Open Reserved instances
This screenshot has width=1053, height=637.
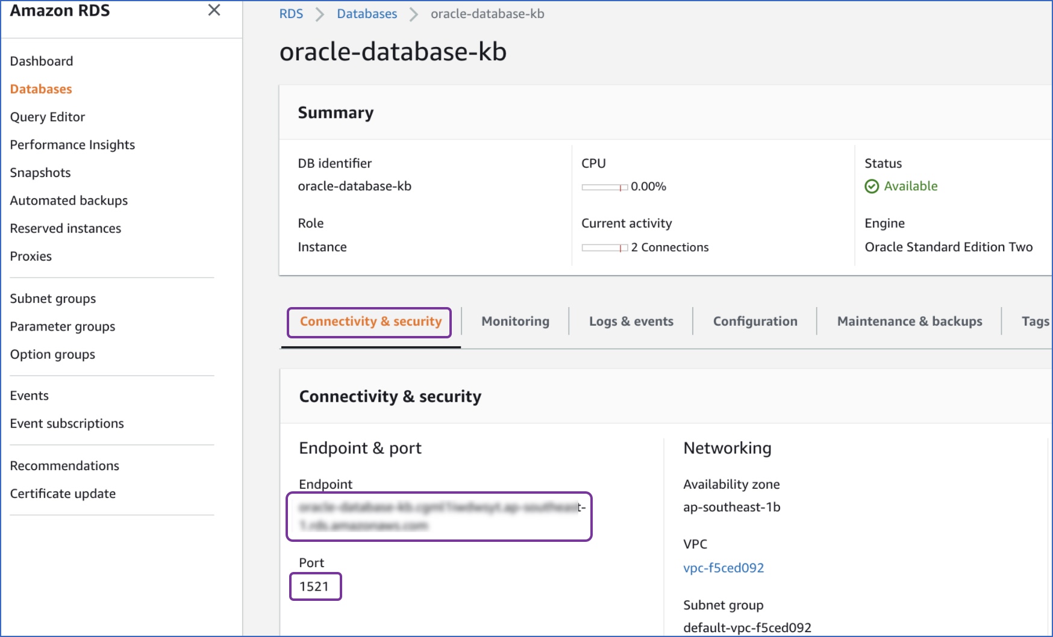(66, 228)
